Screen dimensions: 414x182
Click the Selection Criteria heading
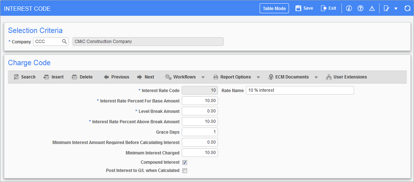click(35, 30)
